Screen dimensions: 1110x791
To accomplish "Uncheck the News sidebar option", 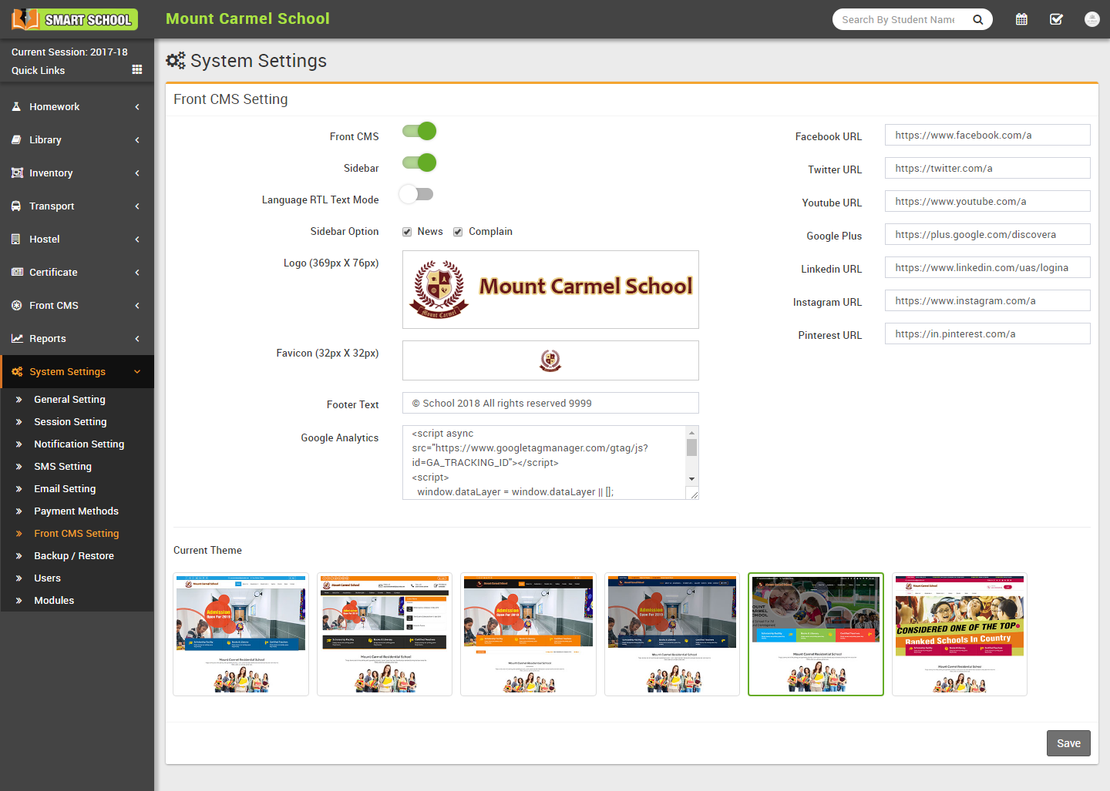I will tap(407, 232).
